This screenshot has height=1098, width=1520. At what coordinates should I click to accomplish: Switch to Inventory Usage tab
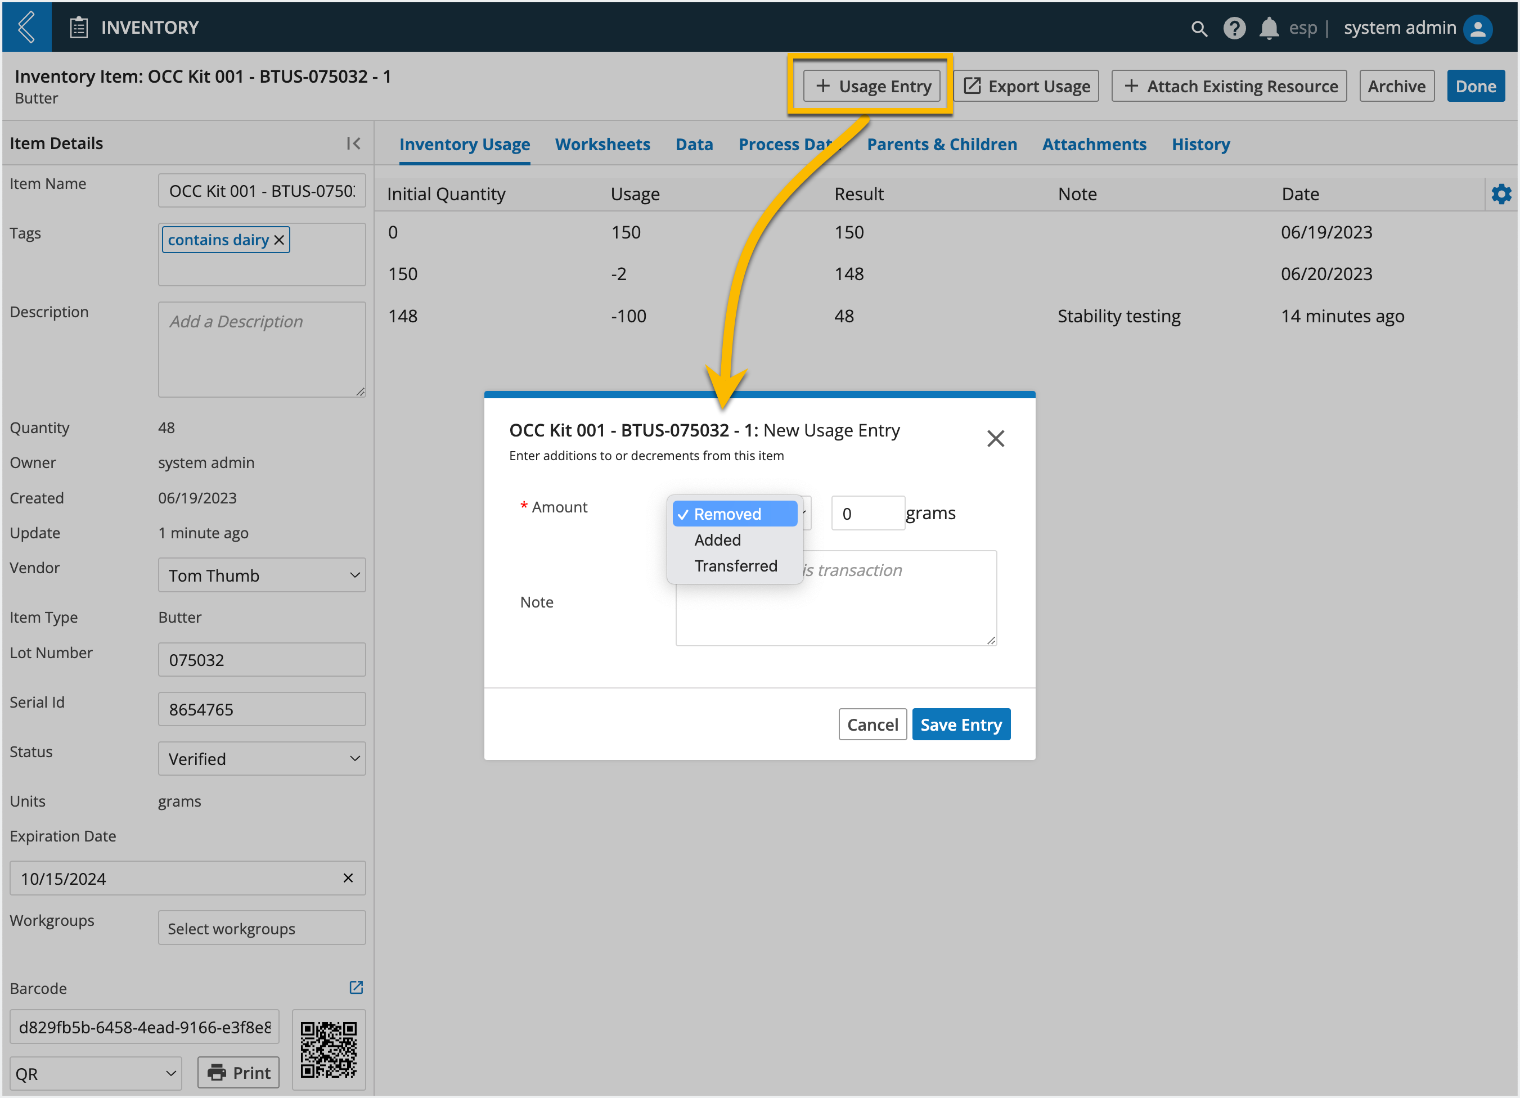[x=465, y=144]
